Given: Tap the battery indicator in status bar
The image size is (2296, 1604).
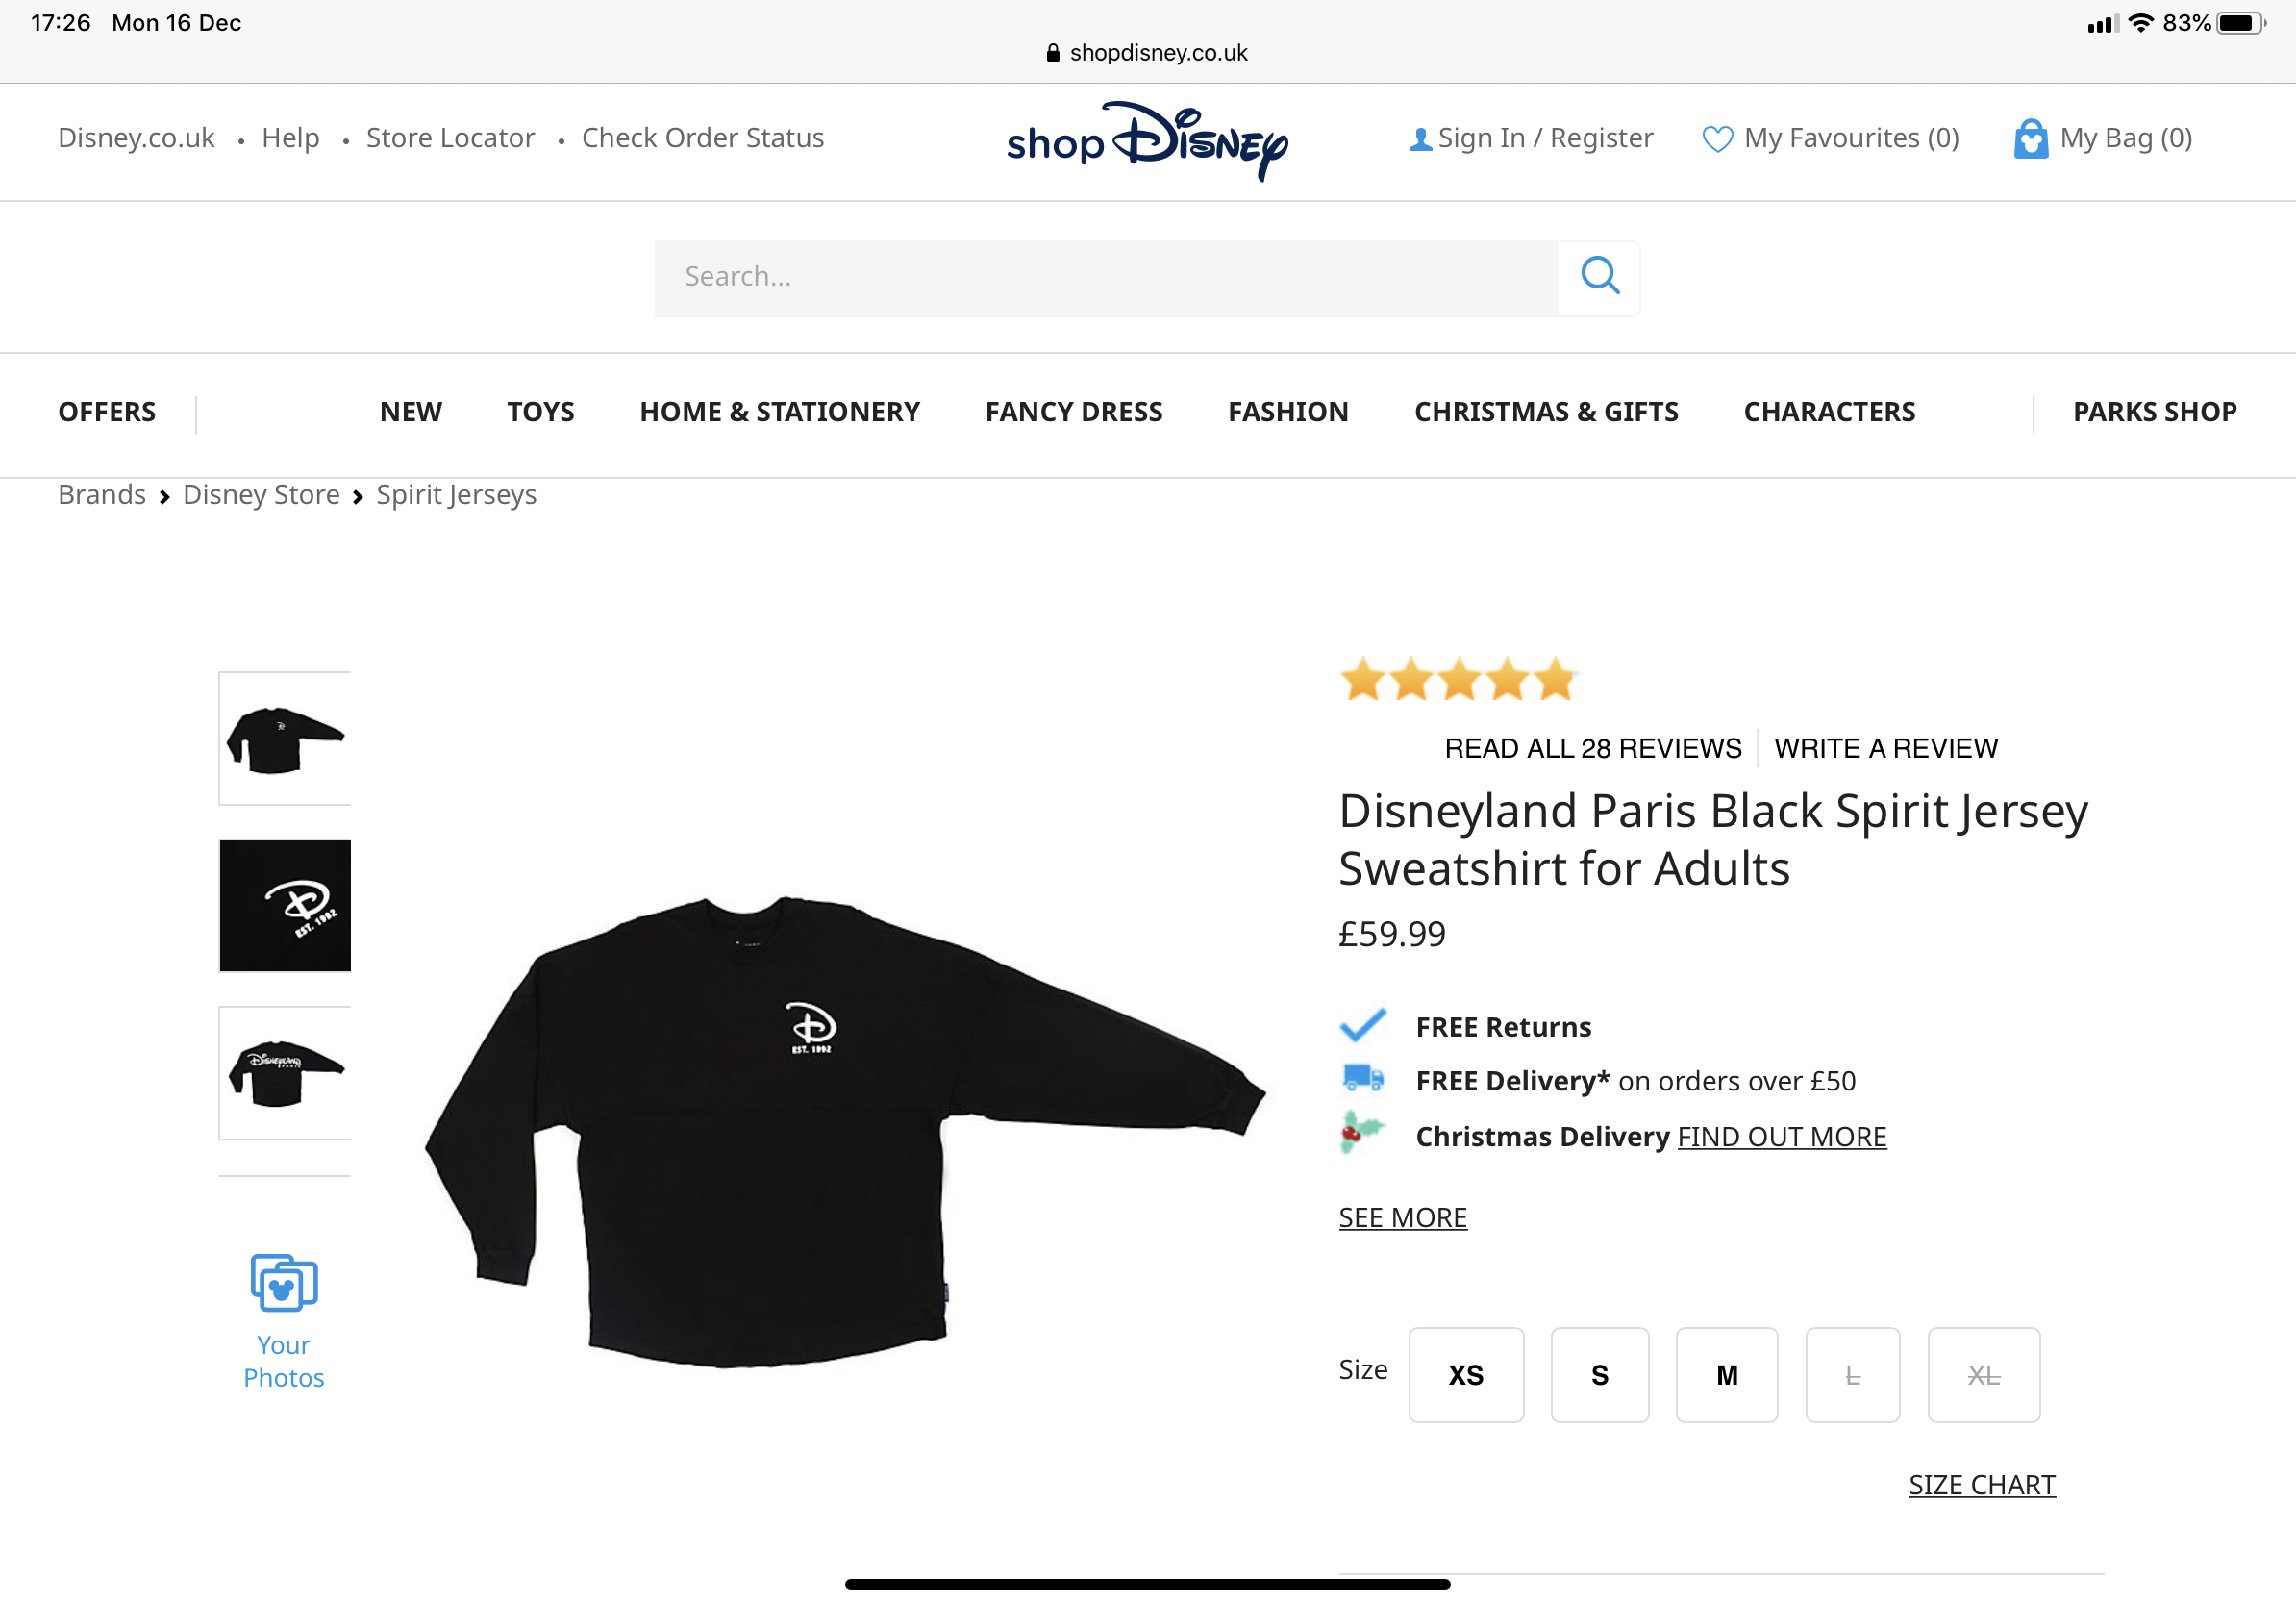Looking at the screenshot, I should [x=2240, y=23].
